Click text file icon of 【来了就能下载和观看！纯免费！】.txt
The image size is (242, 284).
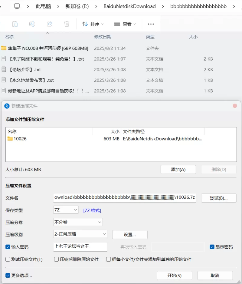point(4,58)
